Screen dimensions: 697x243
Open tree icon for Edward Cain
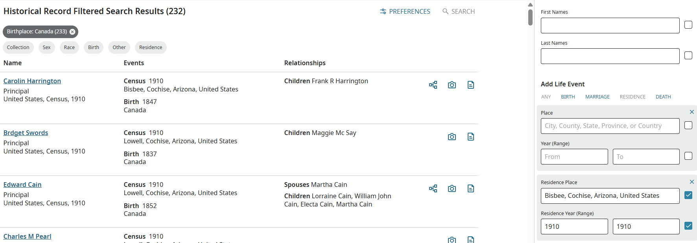(433, 188)
